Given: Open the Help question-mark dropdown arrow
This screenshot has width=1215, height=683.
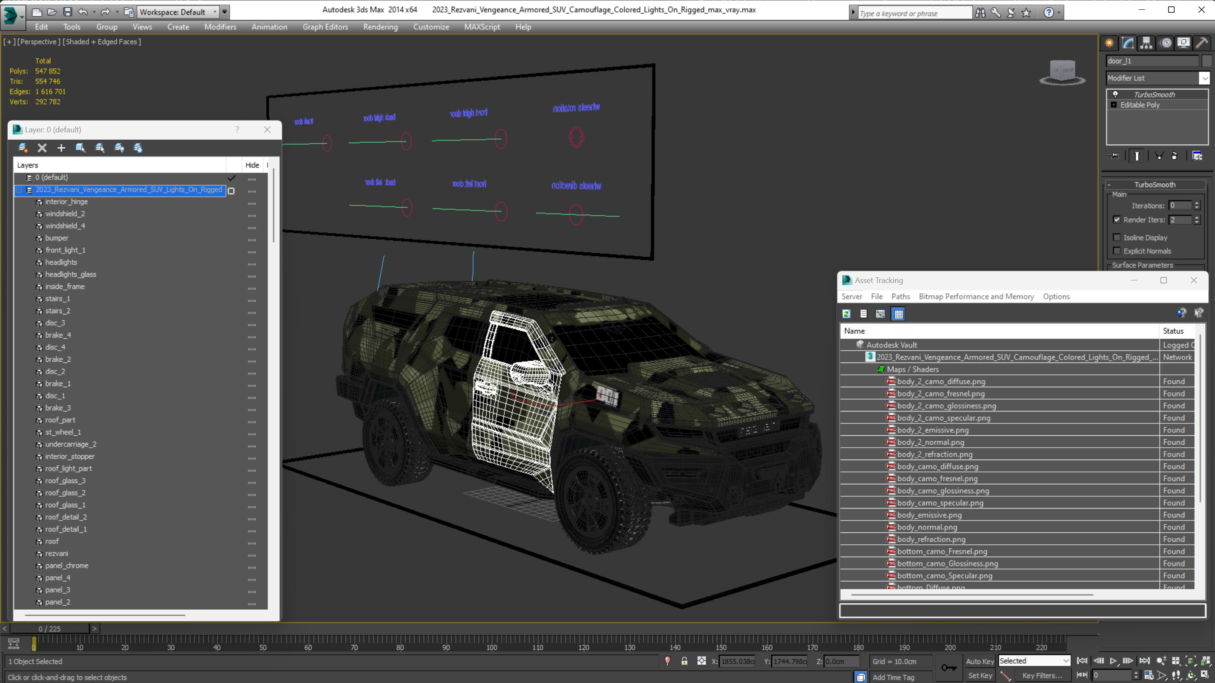Looking at the screenshot, I should (x=1059, y=13).
